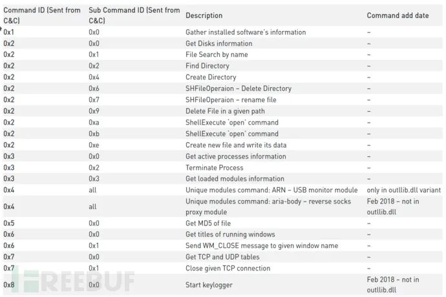Click the Create Directory text
Screen dimensions: 446x297
click(211, 77)
